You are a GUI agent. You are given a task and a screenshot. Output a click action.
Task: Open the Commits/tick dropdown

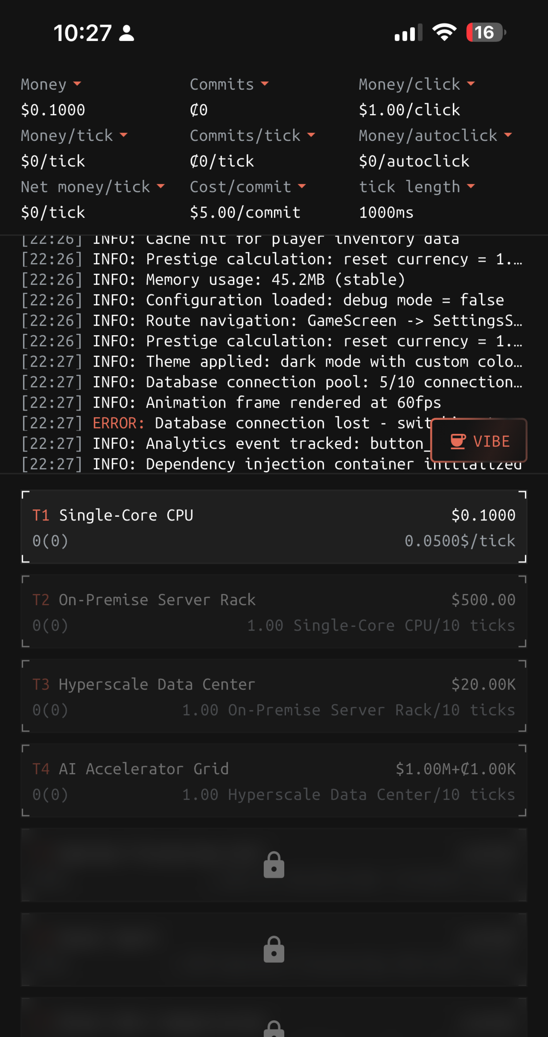(311, 135)
